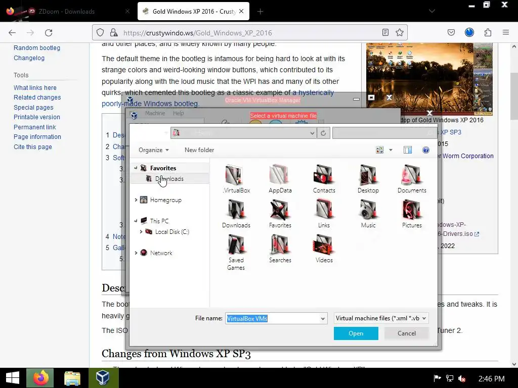The image size is (518, 388).
Task: Open the Random bootleg link
Action: tap(36, 48)
